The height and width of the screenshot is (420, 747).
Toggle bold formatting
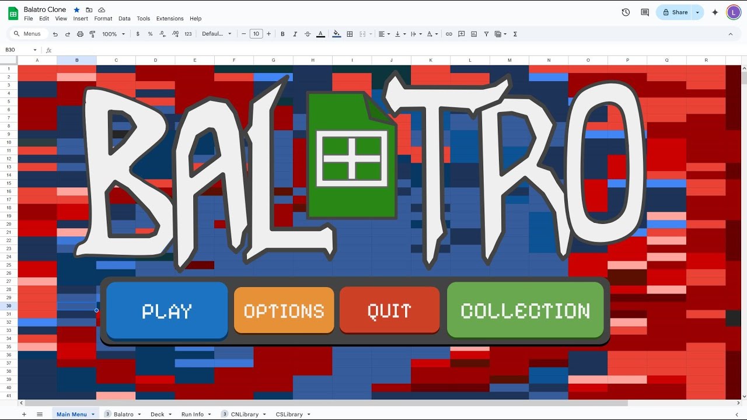(x=282, y=34)
